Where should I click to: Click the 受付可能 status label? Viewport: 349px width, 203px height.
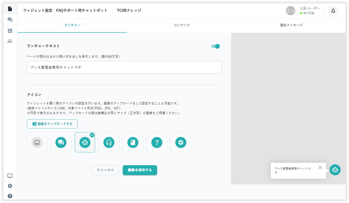pyautogui.click(x=309, y=13)
